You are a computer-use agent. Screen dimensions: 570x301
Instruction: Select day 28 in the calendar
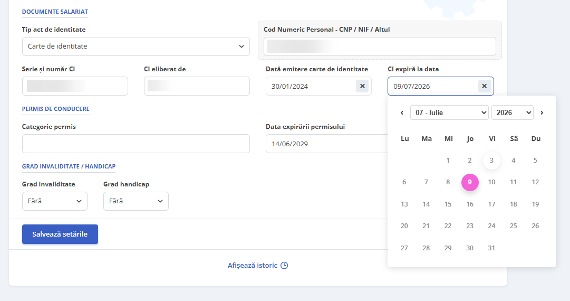click(426, 248)
